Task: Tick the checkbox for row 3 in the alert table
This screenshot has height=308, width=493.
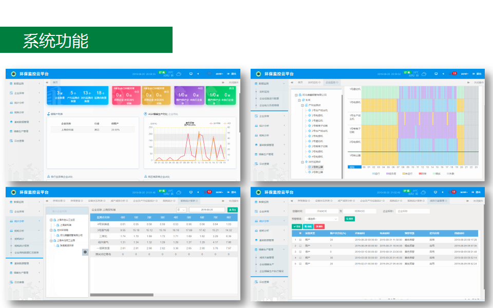Action: coord(301,252)
